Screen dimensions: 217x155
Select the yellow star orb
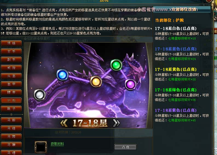point(96,82)
